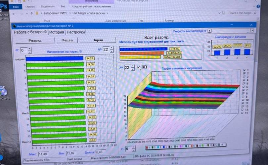Click the average voltage value 14,23

click(90, 58)
